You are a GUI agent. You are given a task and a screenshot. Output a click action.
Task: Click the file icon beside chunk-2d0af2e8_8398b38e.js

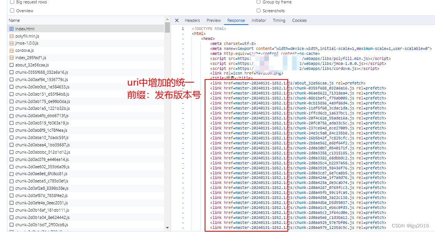pyautogui.click(x=12, y=188)
